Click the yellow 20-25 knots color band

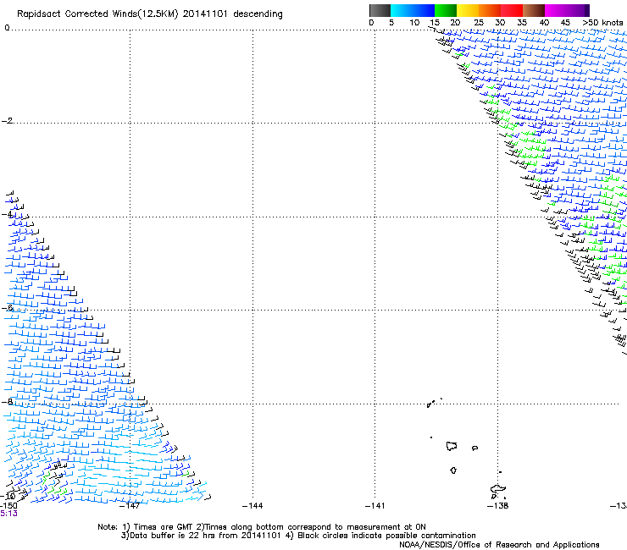coord(468,10)
